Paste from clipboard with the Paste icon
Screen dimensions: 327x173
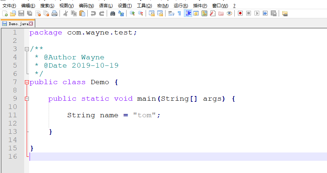(x=82, y=14)
